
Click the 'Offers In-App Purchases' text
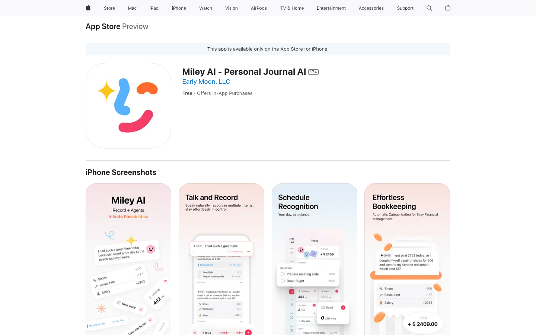point(225,93)
